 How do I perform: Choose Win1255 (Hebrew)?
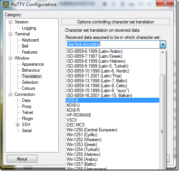(x=112, y=154)
